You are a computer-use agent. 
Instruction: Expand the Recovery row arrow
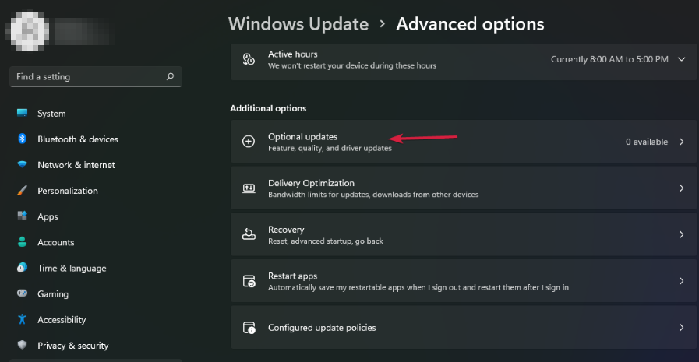point(682,234)
